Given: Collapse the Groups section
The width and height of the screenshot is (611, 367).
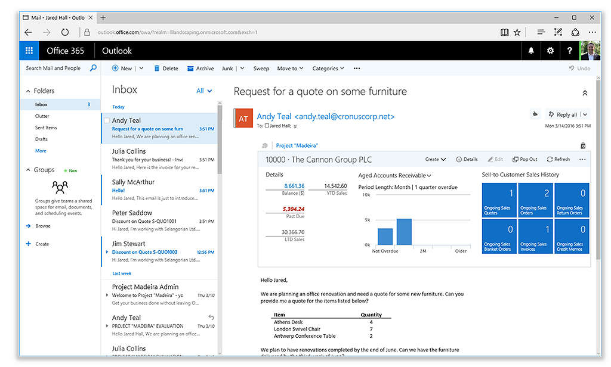Looking at the screenshot, I should [x=28, y=170].
